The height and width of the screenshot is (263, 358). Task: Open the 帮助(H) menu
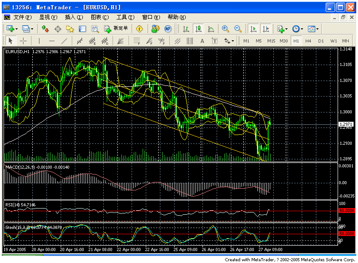pyautogui.click(x=177, y=17)
